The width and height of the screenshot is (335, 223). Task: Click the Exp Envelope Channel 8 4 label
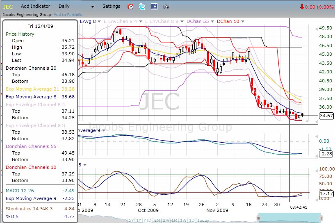click(x=35, y=105)
